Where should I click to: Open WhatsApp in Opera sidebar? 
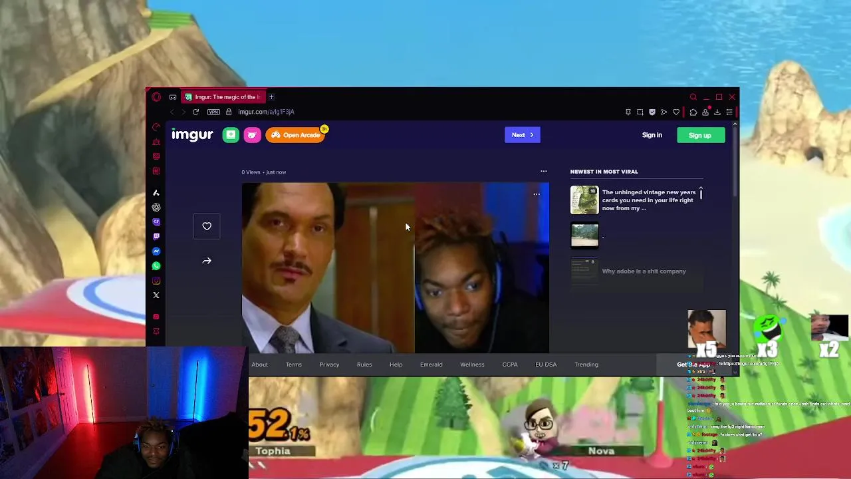(x=156, y=266)
